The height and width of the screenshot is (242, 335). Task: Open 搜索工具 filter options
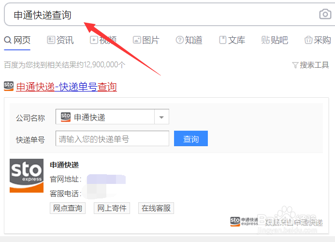[310, 65]
